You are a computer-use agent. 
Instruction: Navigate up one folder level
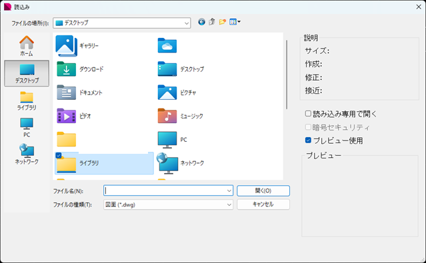tap(212, 22)
